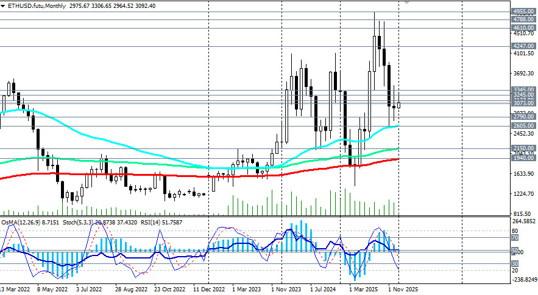Click the latest monthly candle body

point(398,105)
